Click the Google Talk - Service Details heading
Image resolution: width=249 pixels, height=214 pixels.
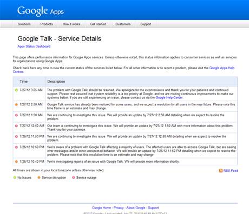pyautogui.click(x=60, y=38)
